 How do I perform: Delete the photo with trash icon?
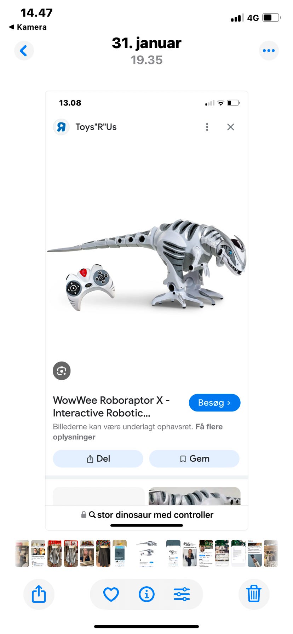(x=254, y=594)
